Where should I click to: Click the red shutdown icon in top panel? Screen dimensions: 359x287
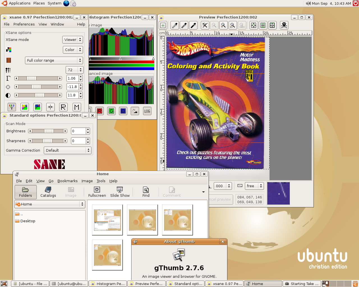click(x=355, y=3)
